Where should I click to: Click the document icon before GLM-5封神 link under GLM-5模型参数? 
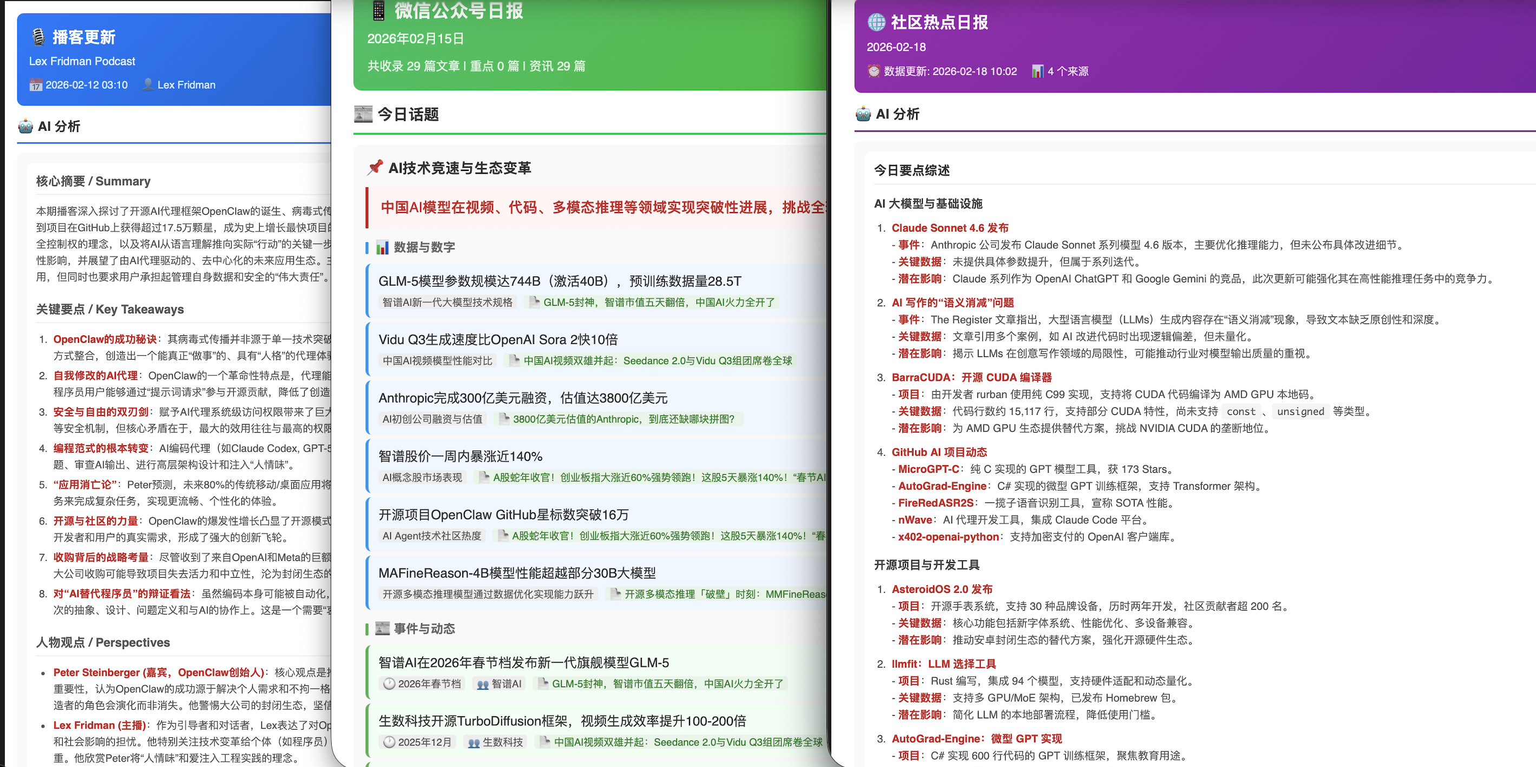(534, 302)
